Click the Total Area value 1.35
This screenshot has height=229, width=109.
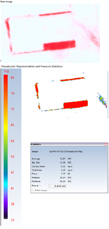point(63,170)
